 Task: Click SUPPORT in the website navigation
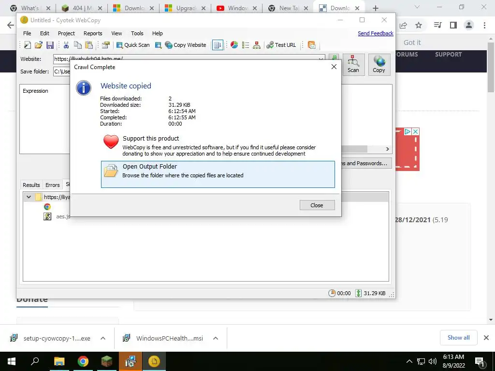(x=448, y=55)
